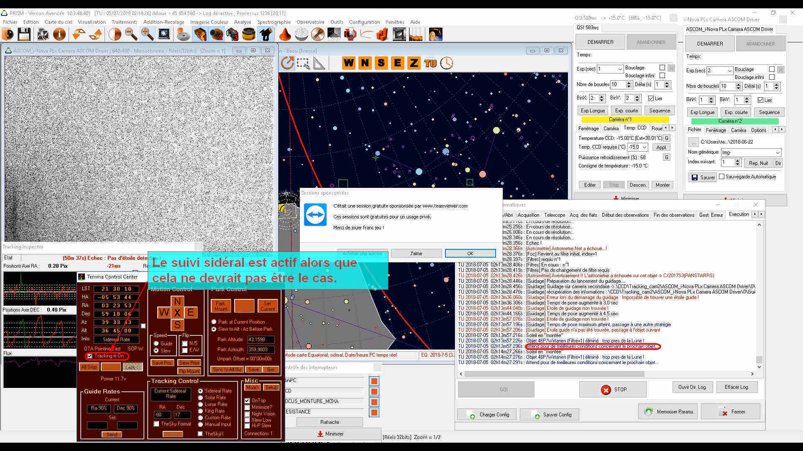
Task: Switch to the Telescope tab
Action: point(554,215)
